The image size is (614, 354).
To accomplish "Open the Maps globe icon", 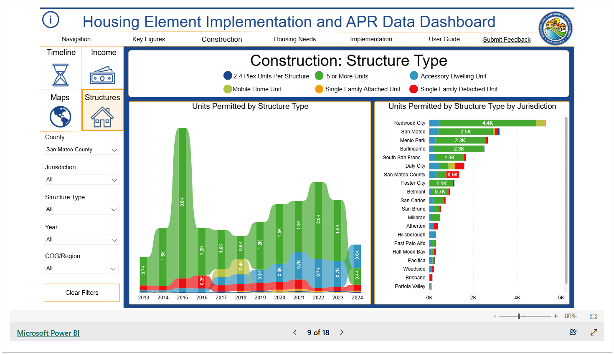I will click(61, 117).
